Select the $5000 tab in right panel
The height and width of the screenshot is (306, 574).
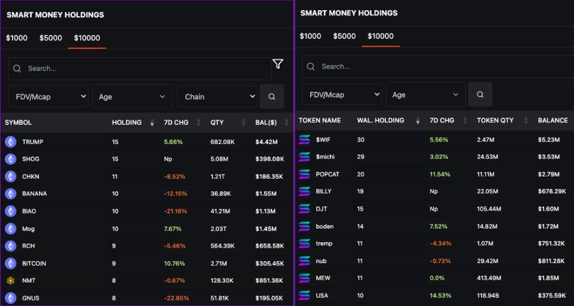click(x=345, y=37)
